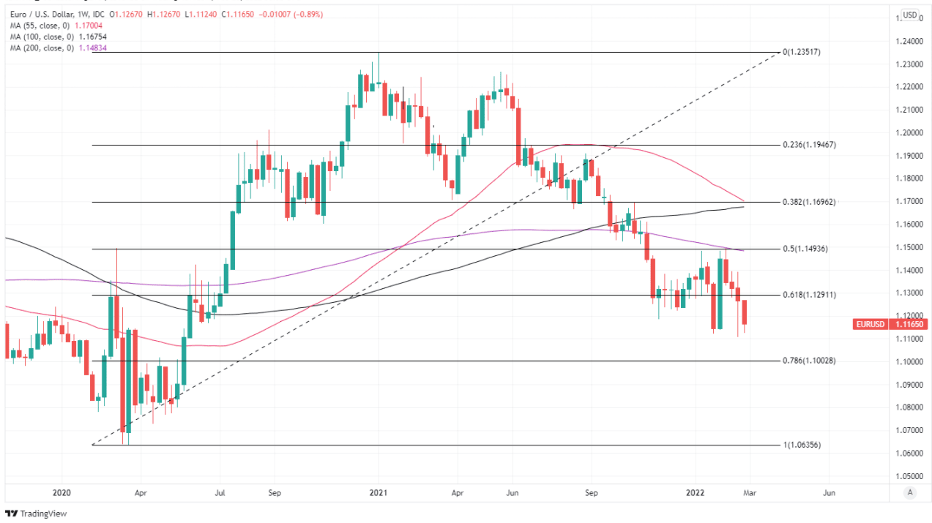932x523 pixels.
Task: Click the 0.236(1.19467) Fibonacci level label
Action: click(810, 145)
